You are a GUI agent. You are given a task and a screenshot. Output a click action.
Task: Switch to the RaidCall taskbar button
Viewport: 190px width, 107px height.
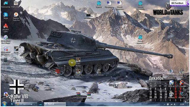[x=55, y=104]
